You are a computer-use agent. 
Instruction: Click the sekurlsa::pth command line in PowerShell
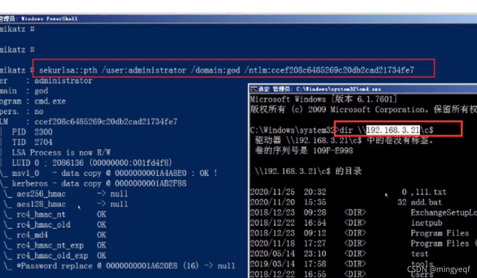coord(227,70)
